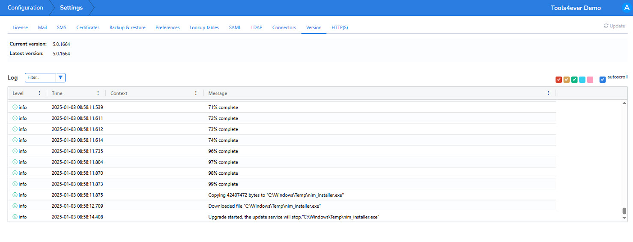
Task: Enable the pink log level filter
Action: [x=590, y=80]
